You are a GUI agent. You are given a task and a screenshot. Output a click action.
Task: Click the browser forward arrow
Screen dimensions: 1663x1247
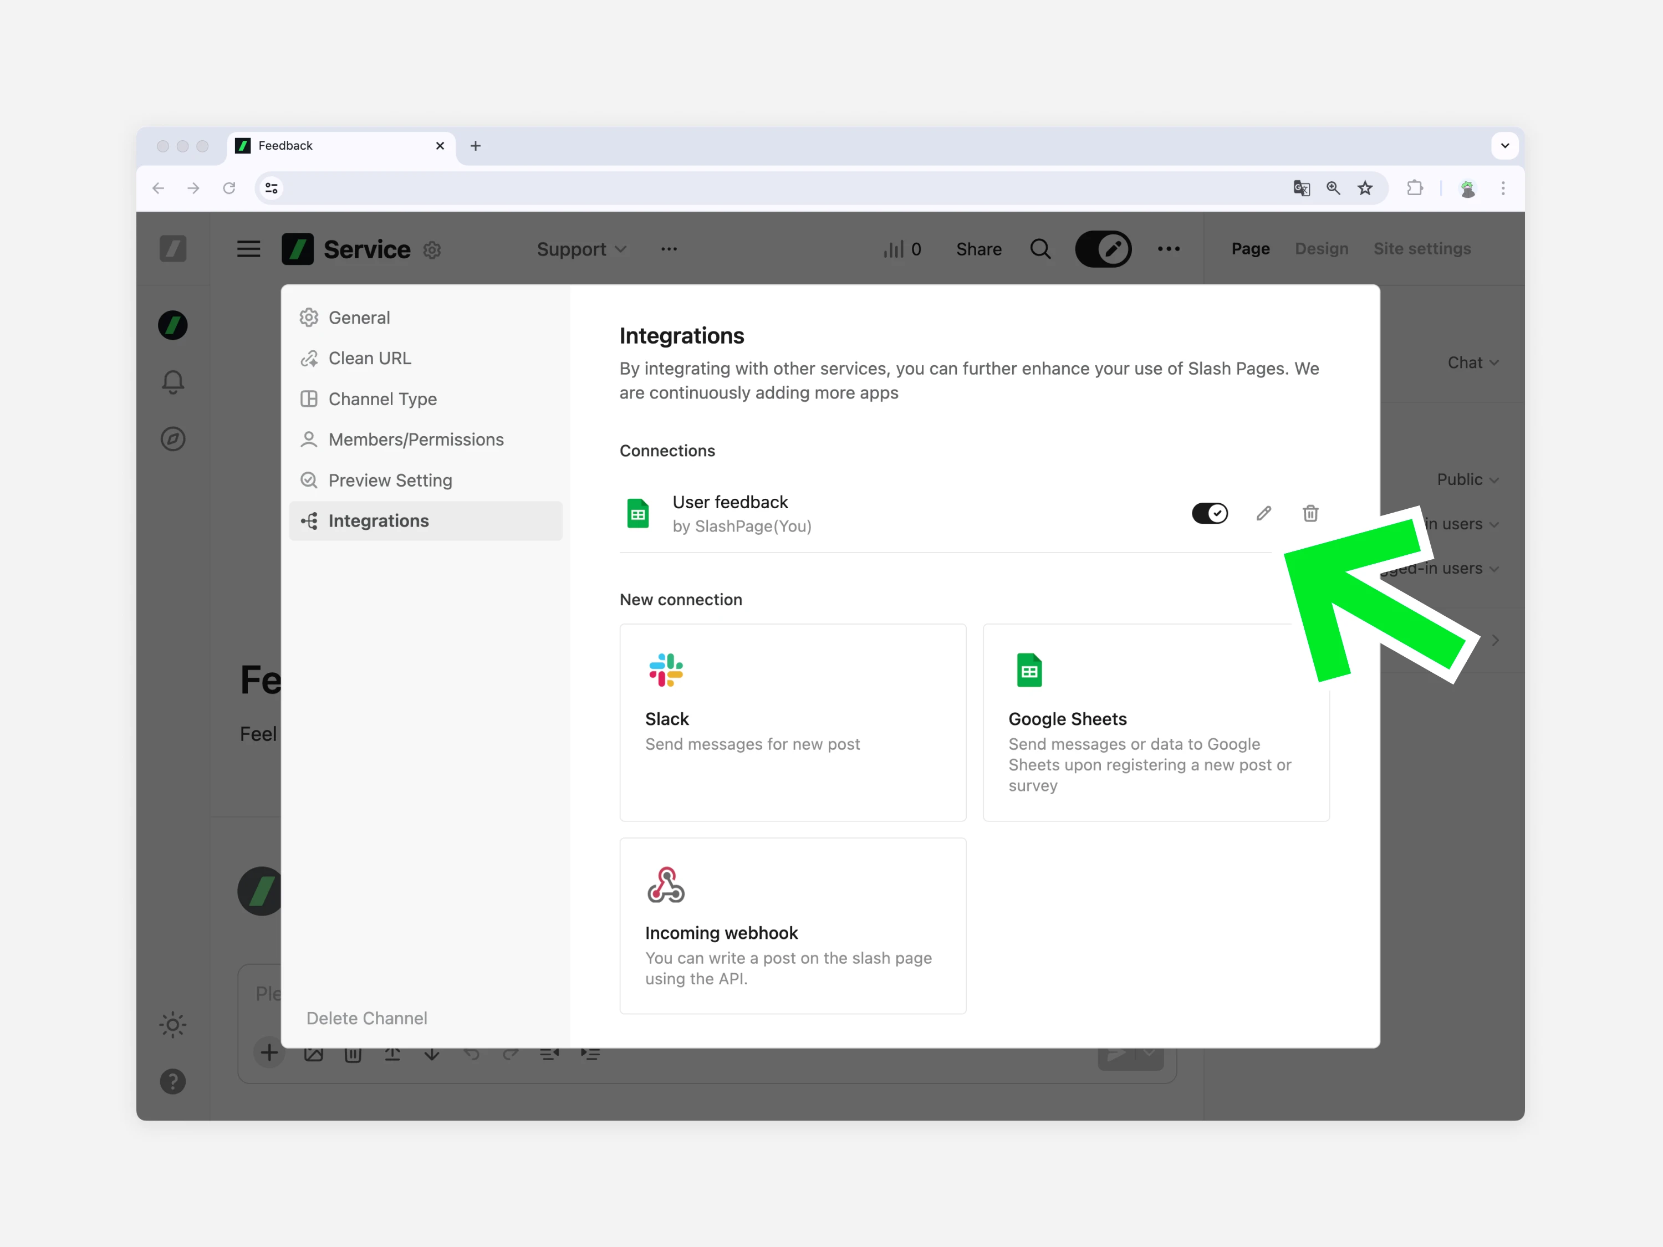pyautogui.click(x=193, y=188)
